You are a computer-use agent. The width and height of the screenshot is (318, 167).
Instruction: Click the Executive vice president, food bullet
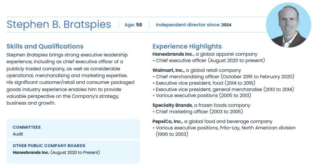coord(205,83)
